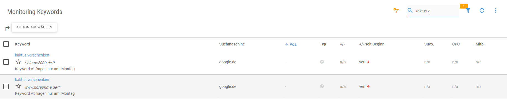Image resolution: width=507 pixels, height=100 pixels.
Task: Click globe type icon in floraprima row
Action: pyautogui.click(x=322, y=86)
